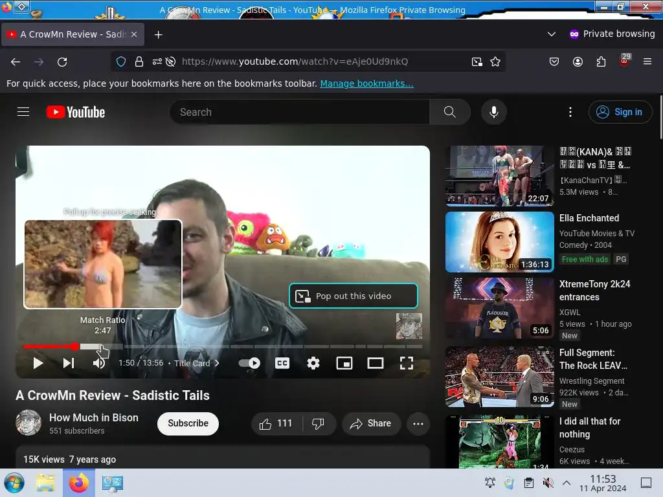663x497 pixels.
Task: Open more actions ellipsis below video
Action: 418,423
